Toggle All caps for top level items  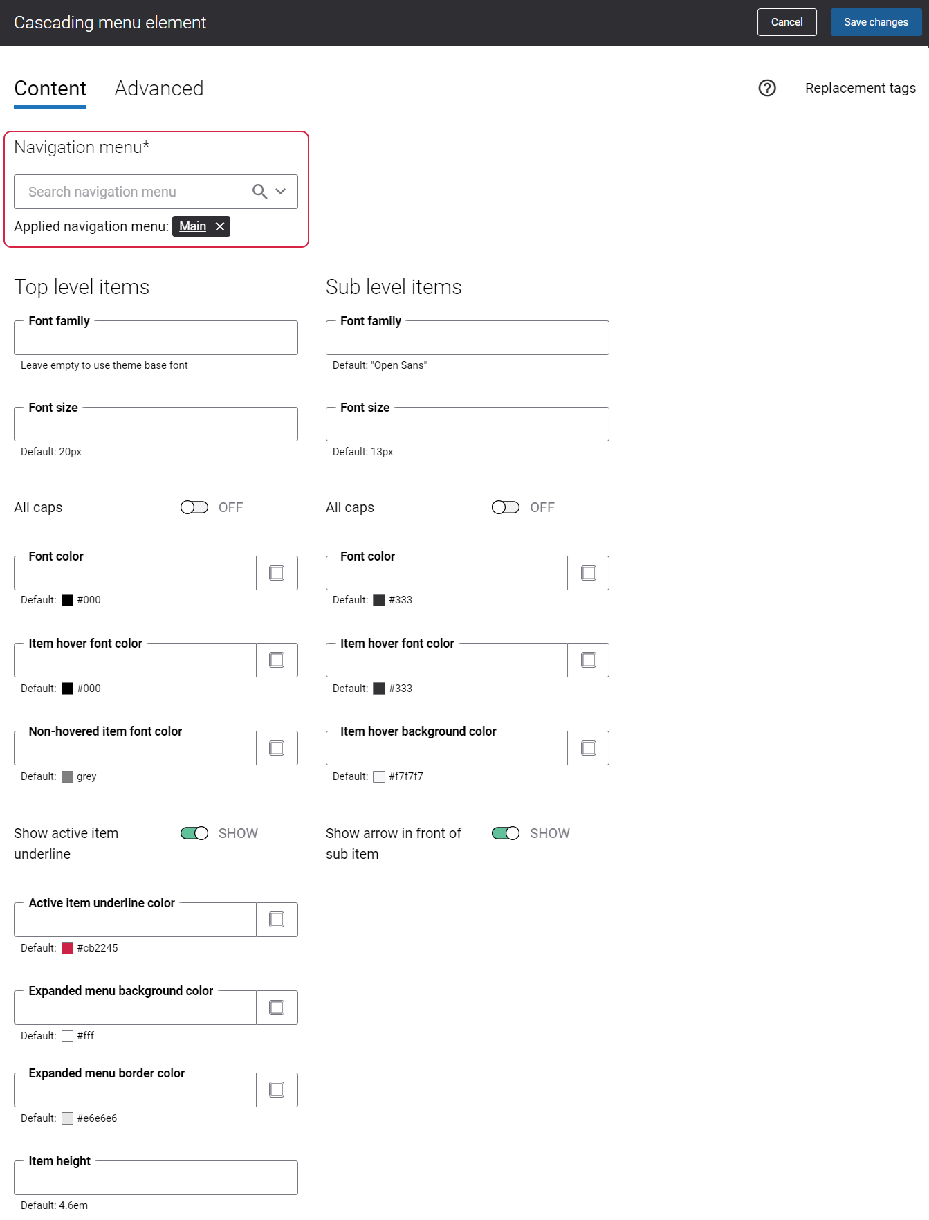pos(194,507)
